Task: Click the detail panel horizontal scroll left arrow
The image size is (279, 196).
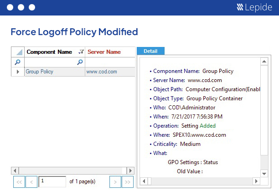Action: pos(144,181)
